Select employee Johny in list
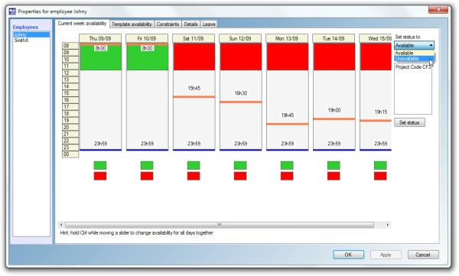 tap(31, 35)
